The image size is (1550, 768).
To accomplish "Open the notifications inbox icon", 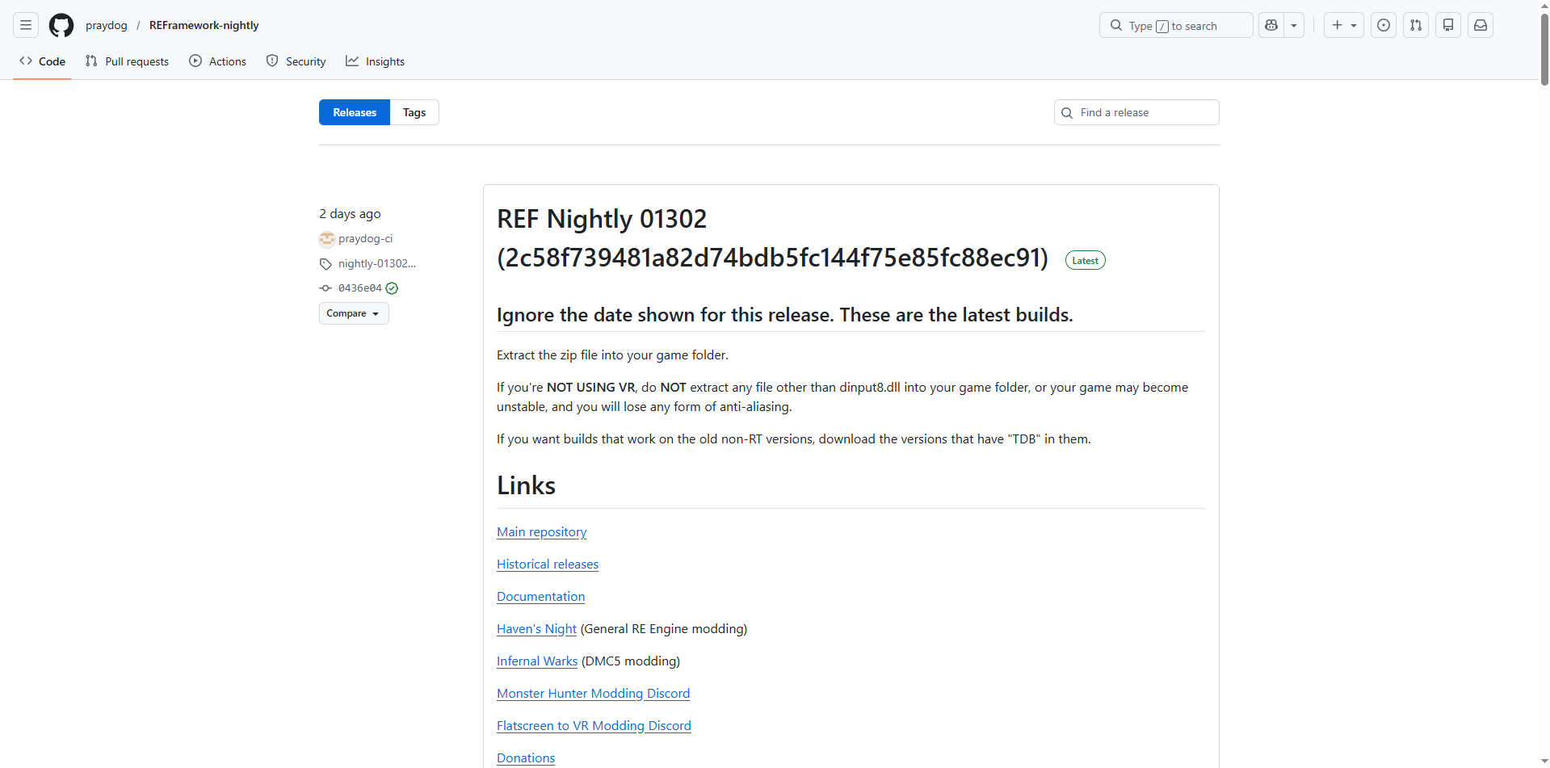I will 1481,26.
